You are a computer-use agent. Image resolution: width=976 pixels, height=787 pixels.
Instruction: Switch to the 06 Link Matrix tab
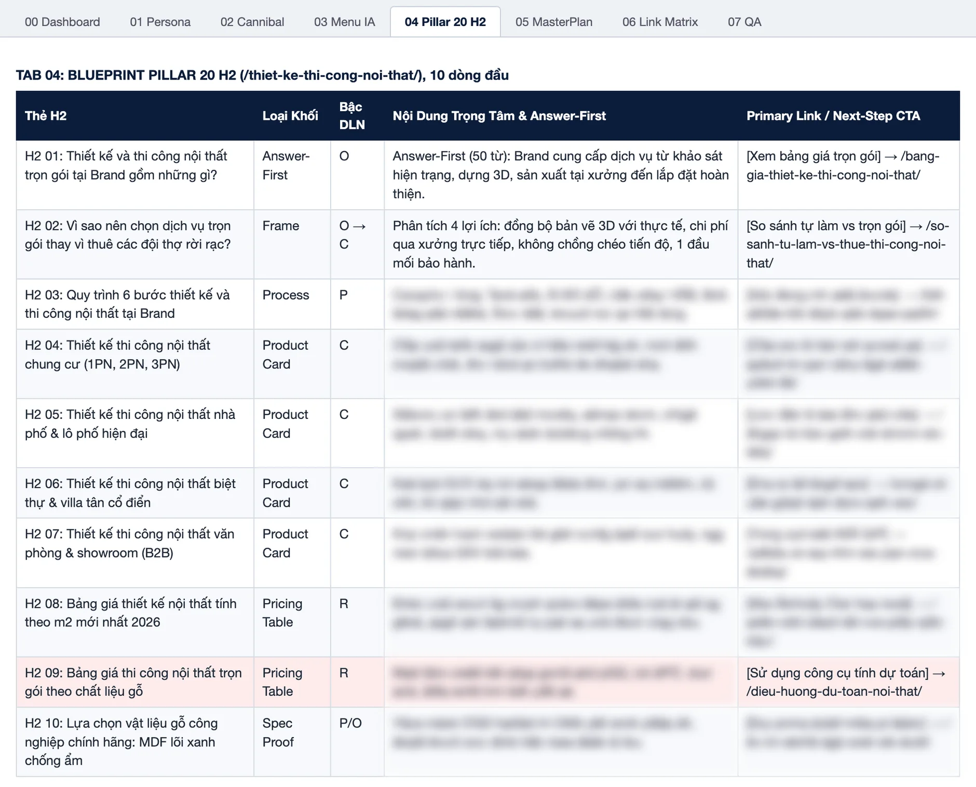[660, 22]
